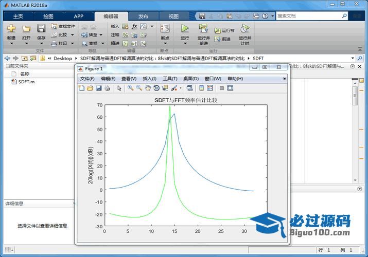Click the Print Figure icon

(x=107, y=88)
